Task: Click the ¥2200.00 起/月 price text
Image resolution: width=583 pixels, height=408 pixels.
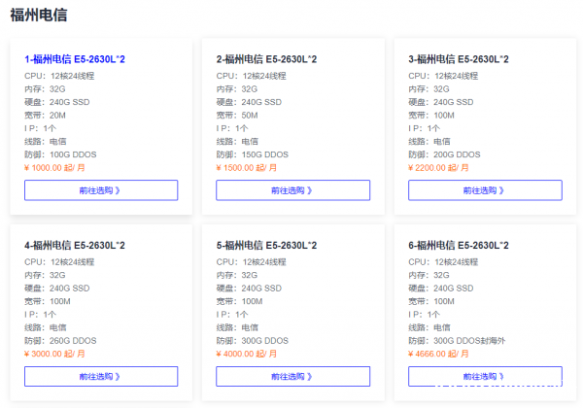Action: 439,167
